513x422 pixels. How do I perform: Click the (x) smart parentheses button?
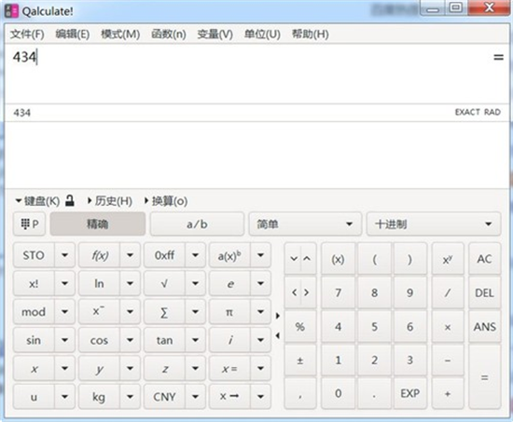coord(338,259)
